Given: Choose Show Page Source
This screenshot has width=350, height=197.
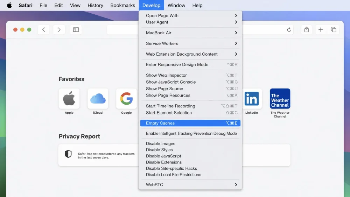Looking at the screenshot, I should tap(190, 89).
